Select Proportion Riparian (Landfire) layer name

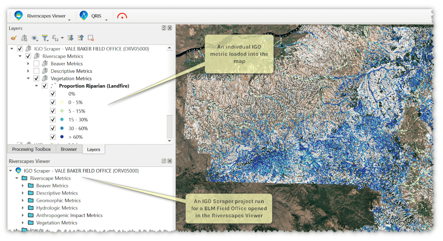(x=94, y=86)
